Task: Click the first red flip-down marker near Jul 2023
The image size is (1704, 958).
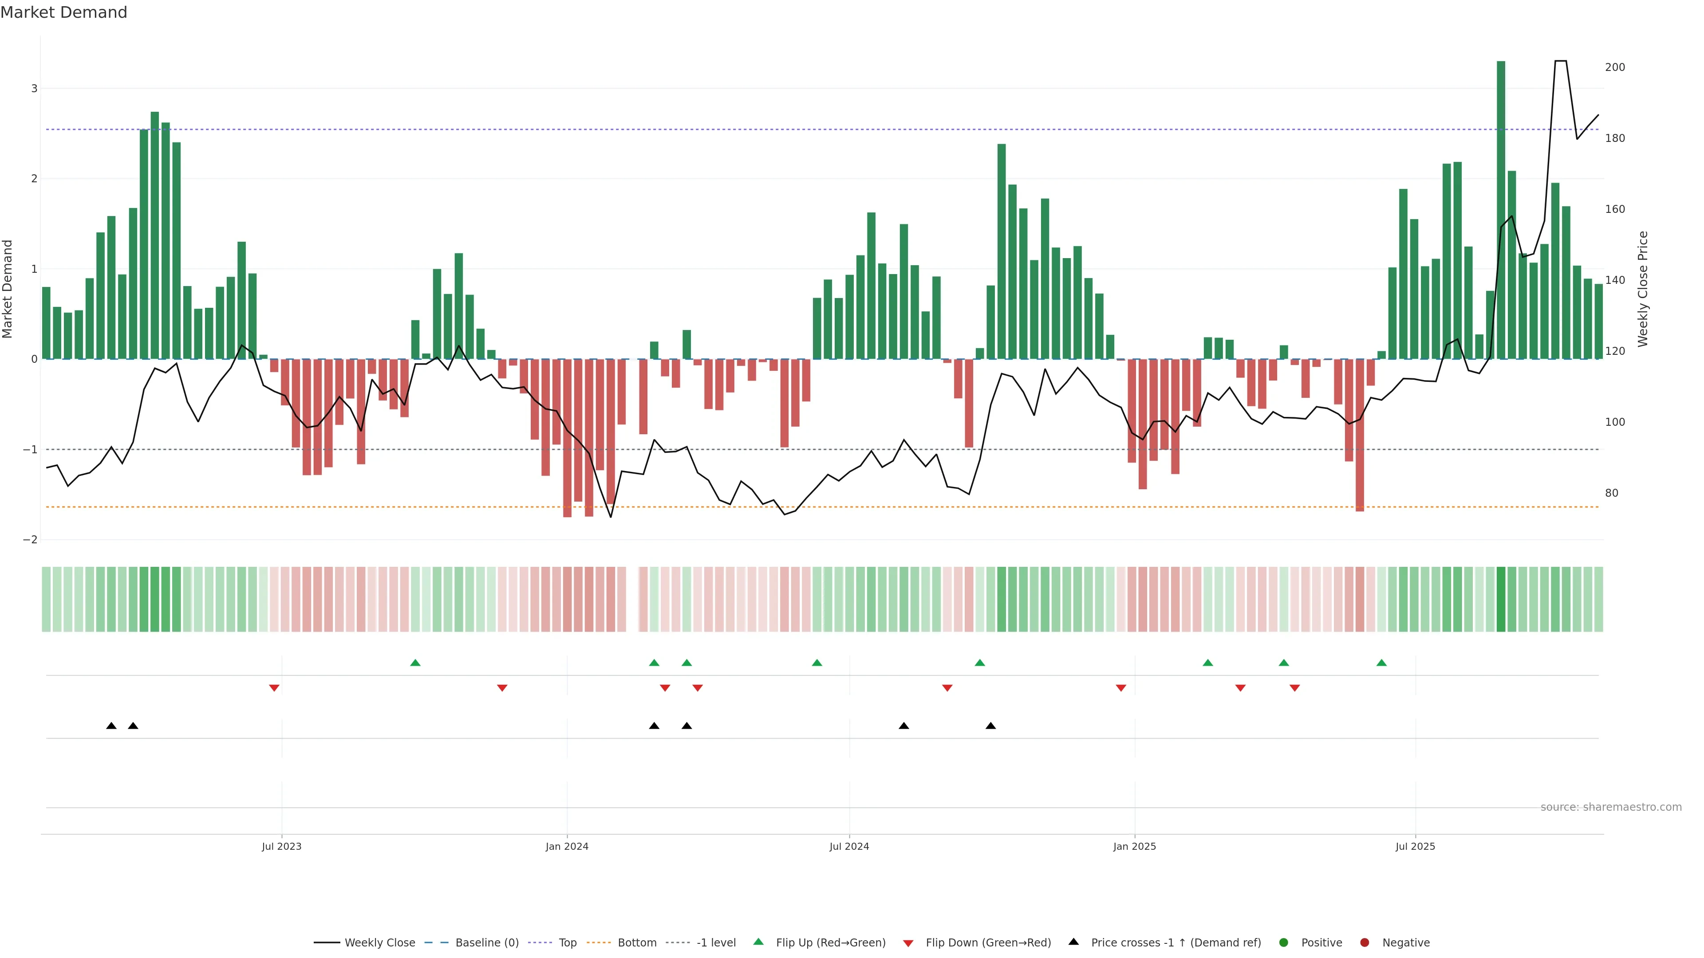Action: [x=274, y=688]
